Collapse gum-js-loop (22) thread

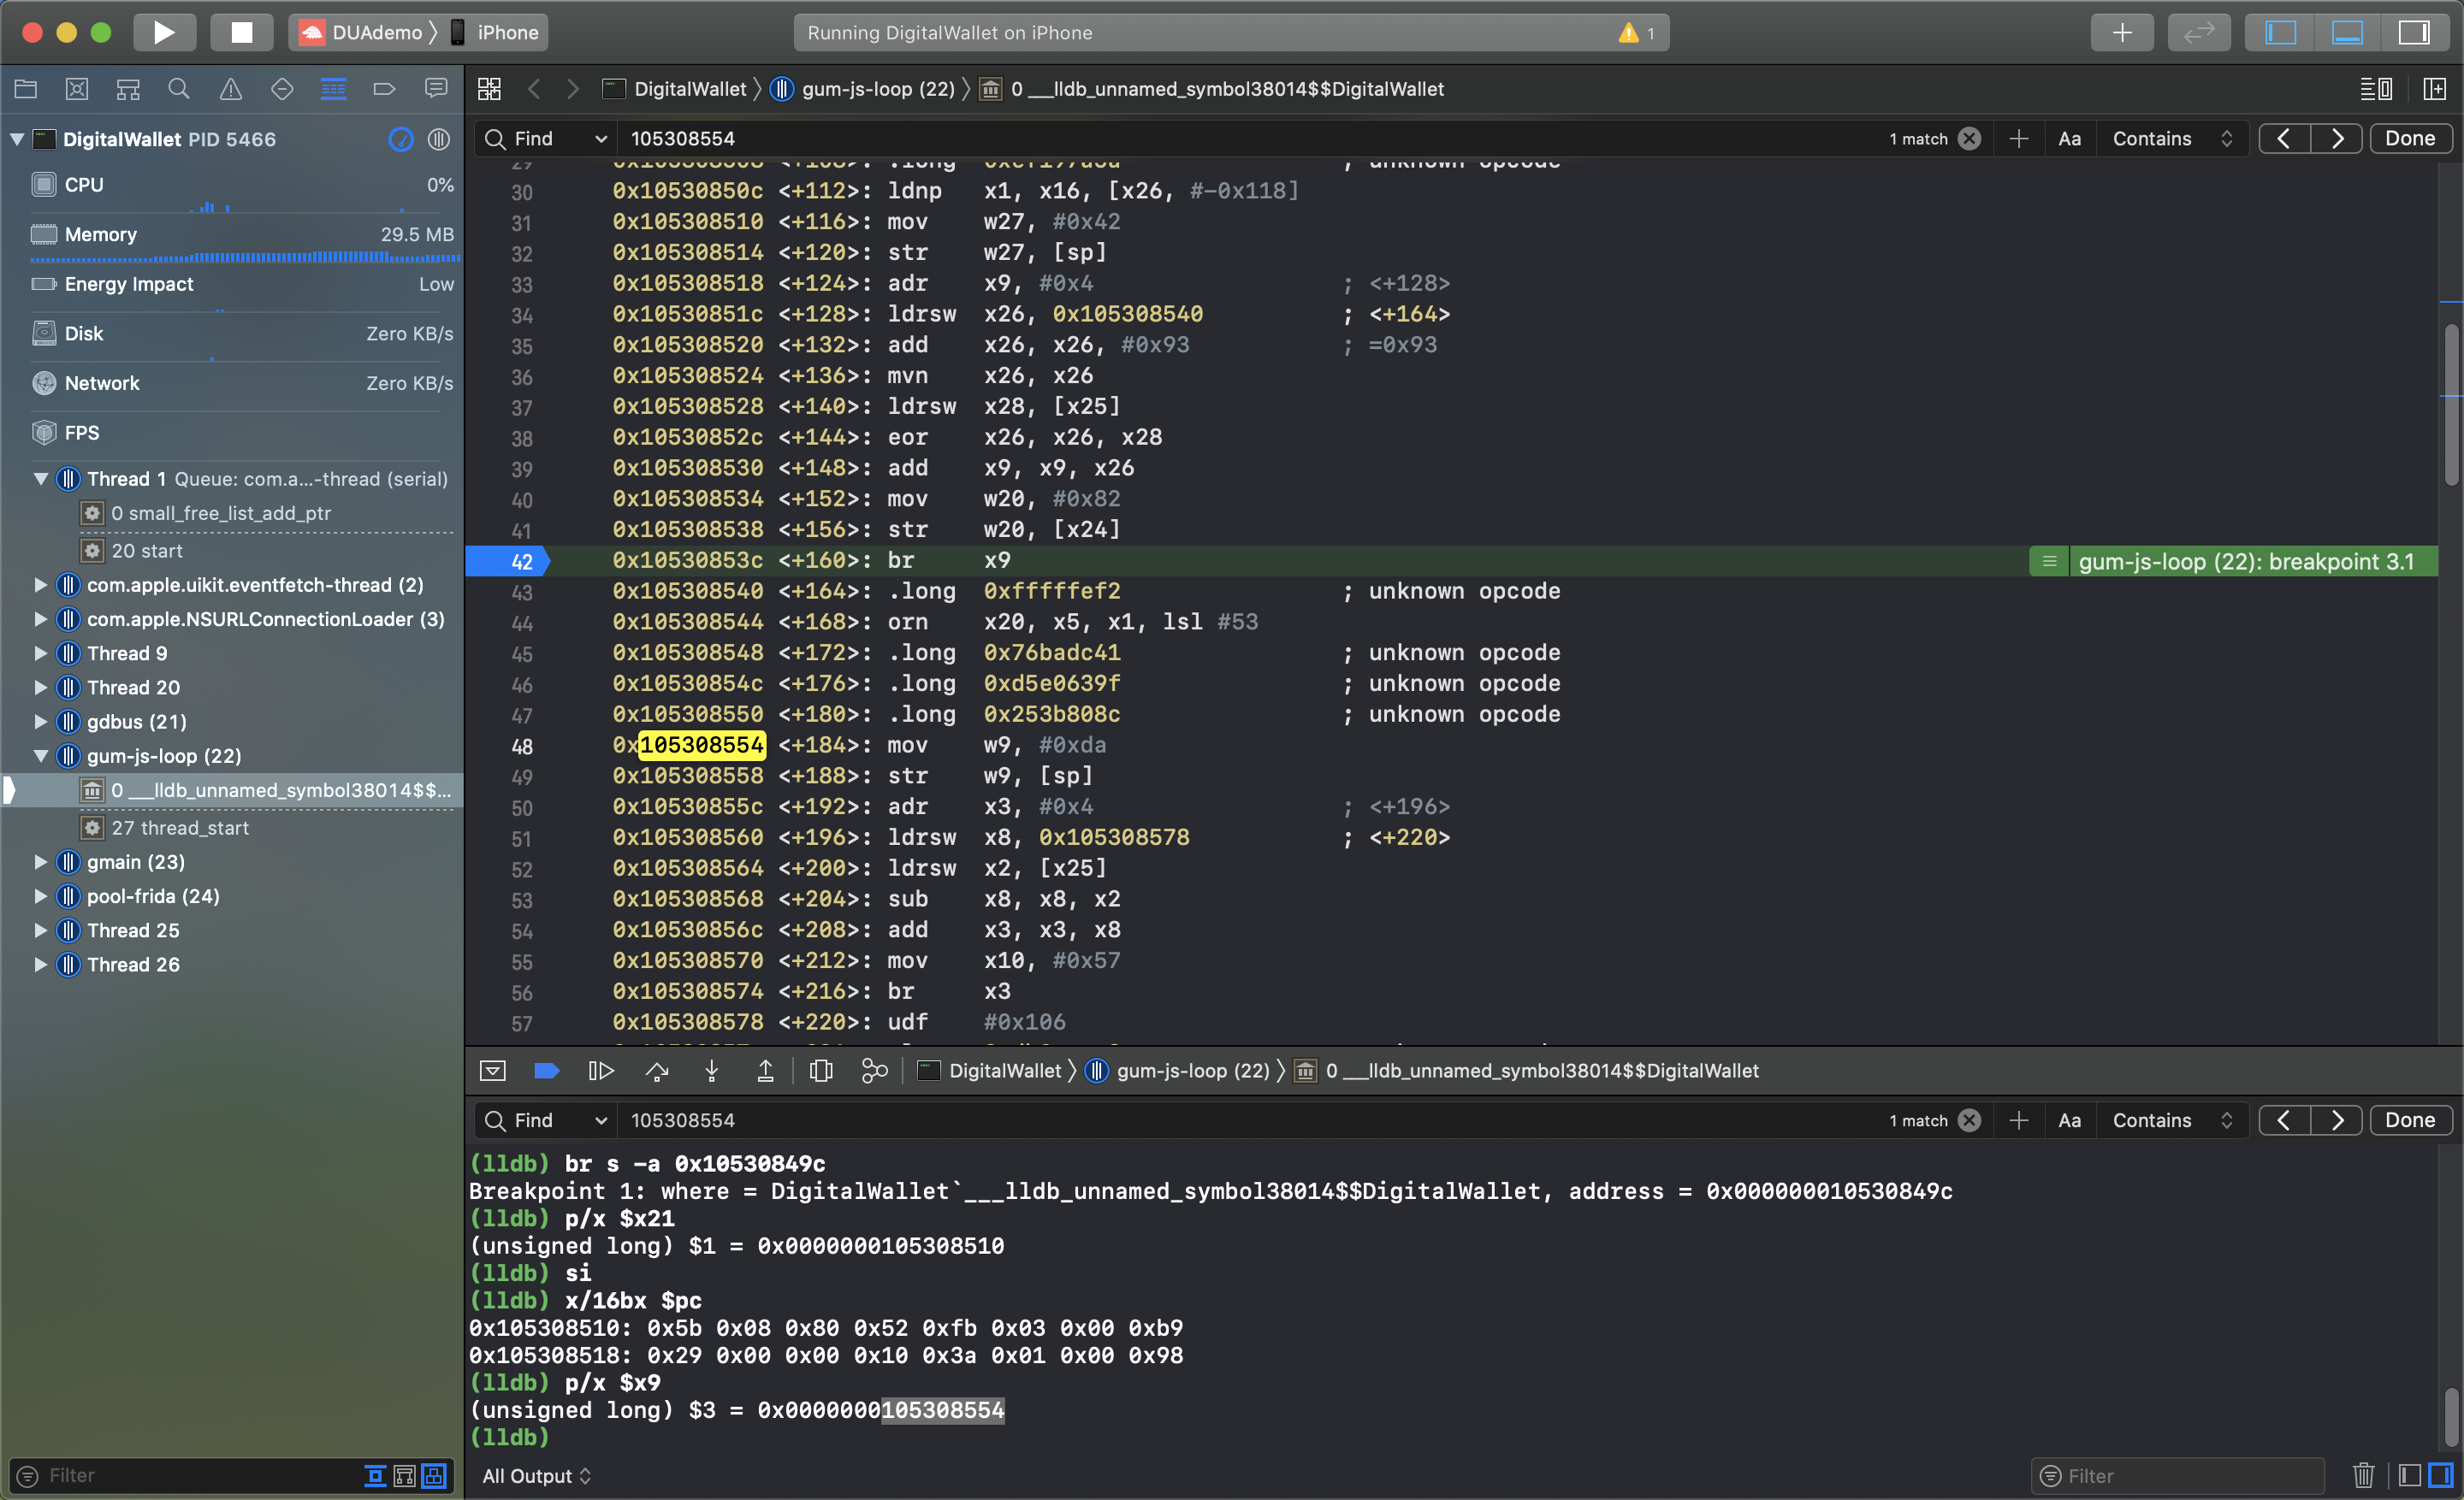point(41,755)
